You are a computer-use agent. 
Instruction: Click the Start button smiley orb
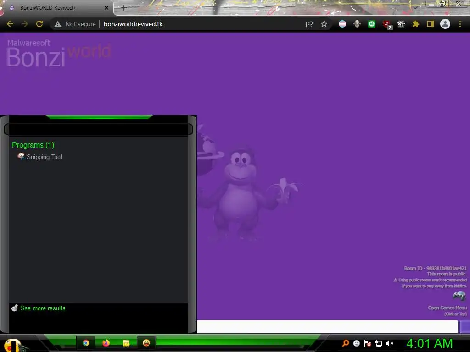click(12, 345)
